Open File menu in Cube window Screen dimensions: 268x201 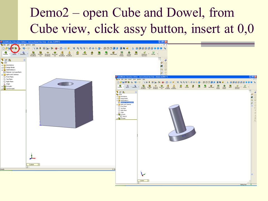4,45
